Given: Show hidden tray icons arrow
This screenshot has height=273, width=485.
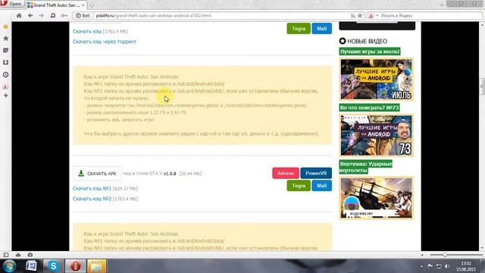Looking at the screenshot, I should click(x=422, y=266).
